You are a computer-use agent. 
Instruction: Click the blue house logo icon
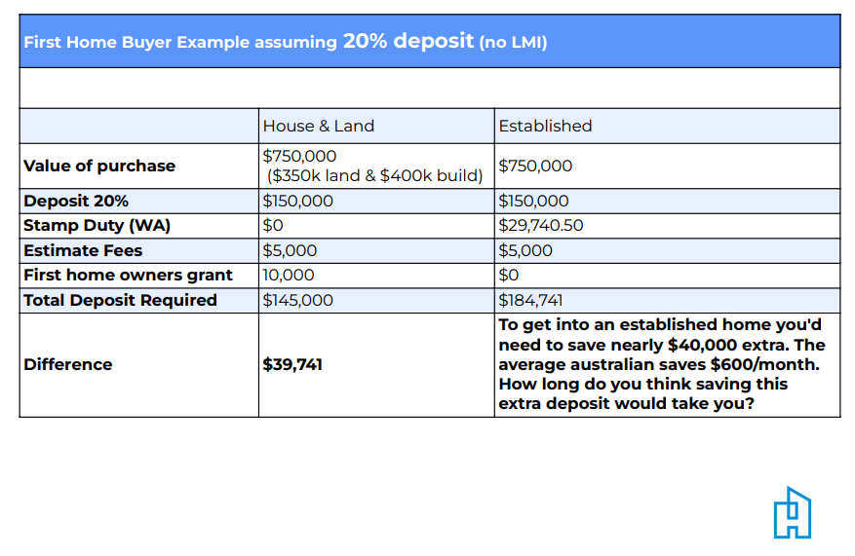click(793, 512)
